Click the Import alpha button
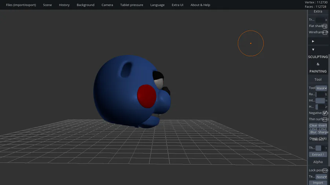This screenshot has height=185, width=330. [318, 183]
